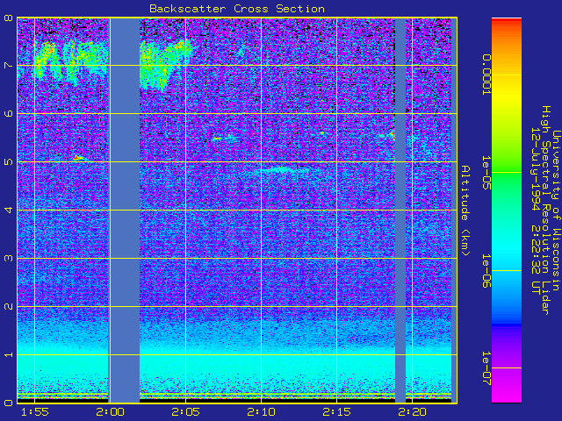Click the thin cloud streak below 5 km near 2:12
This screenshot has width=562, height=421.
click(x=285, y=170)
